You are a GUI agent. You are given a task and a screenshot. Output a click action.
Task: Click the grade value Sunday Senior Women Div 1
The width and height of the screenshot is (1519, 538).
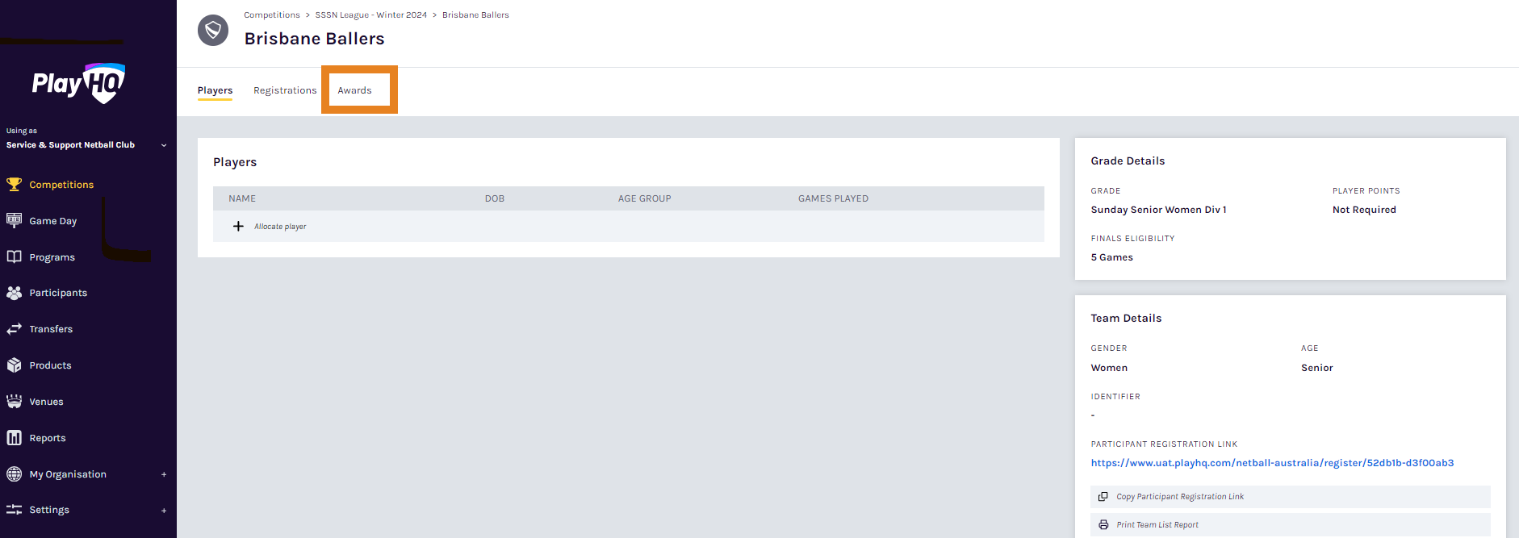1158,210
